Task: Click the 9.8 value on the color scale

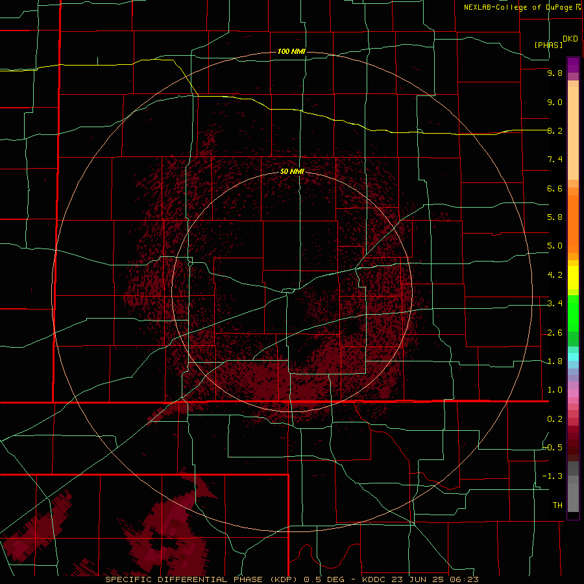Action: [x=555, y=73]
